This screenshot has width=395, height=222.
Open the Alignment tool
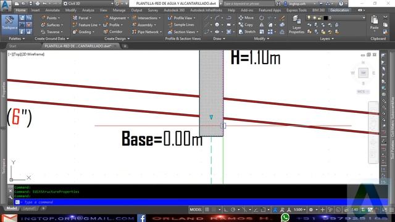pyautogui.click(x=116, y=18)
